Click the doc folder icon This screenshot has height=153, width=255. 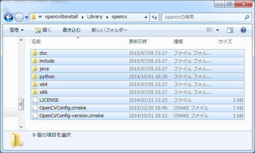coord(35,53)
